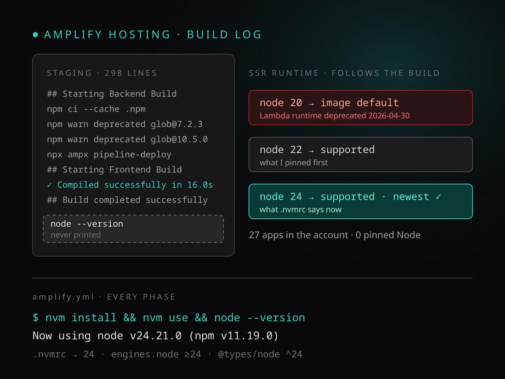Screen dimensions: 505x379
Task: Select the '## Starting Frontend Build' log line
Action: tap(114, 170)
